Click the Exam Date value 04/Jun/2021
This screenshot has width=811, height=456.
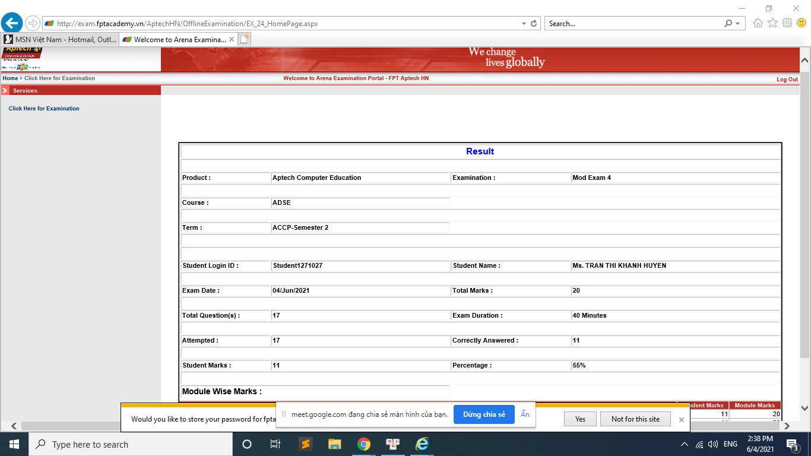[x=291, y=290]
